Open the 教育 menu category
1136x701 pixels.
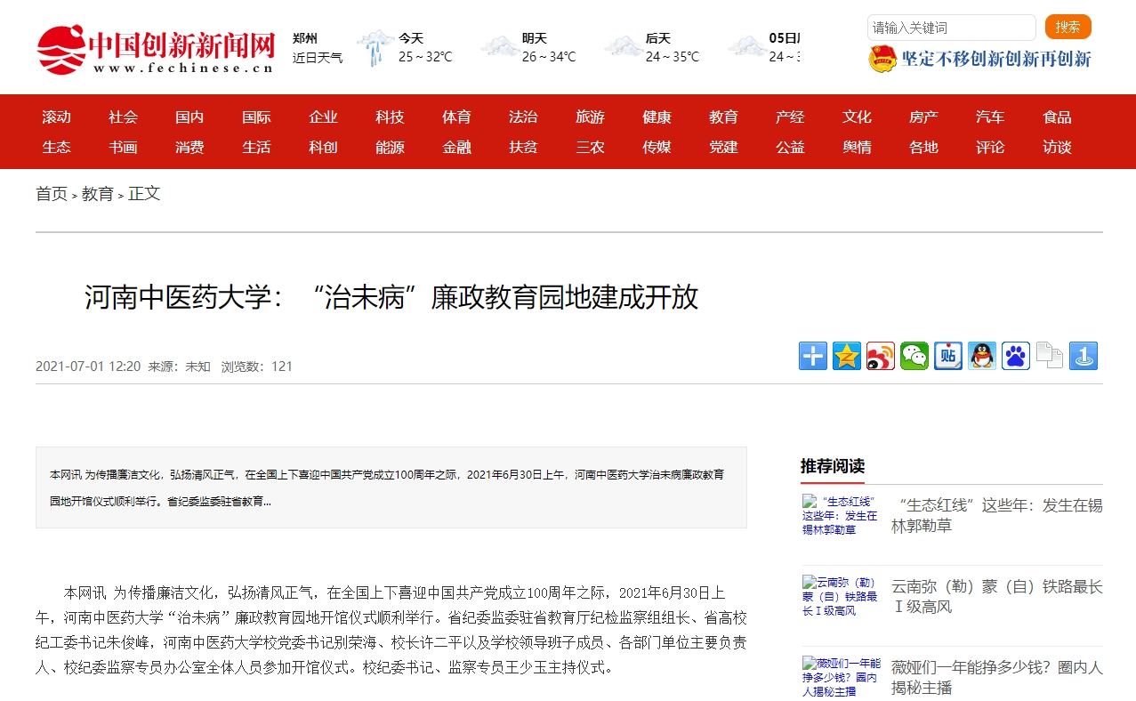[x=723, y=117]
